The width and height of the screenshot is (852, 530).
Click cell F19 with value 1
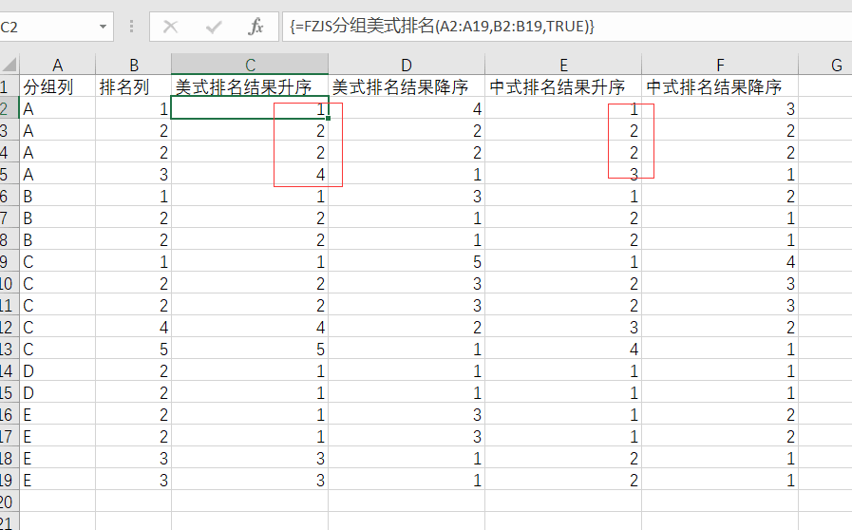click(x=720, y=480)
